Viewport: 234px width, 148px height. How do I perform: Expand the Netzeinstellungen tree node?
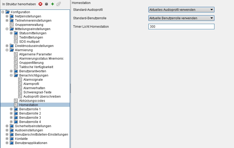tap(7, 16)
